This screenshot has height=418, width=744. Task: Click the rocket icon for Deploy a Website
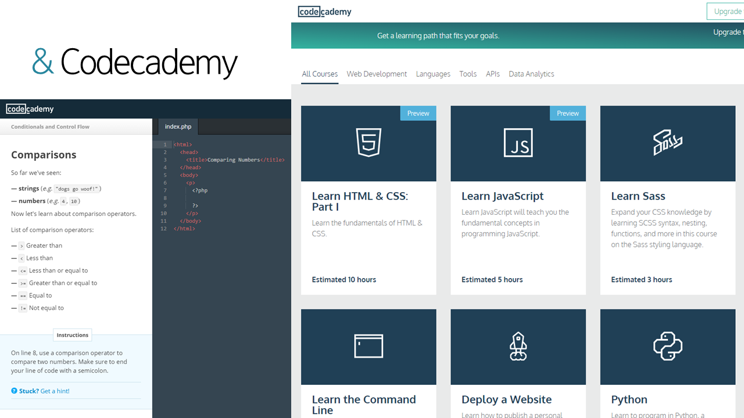[x=518, y=346]
